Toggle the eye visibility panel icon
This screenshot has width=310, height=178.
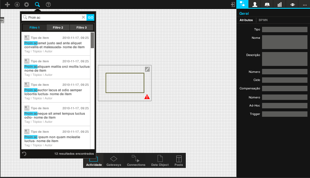(293, 4)
